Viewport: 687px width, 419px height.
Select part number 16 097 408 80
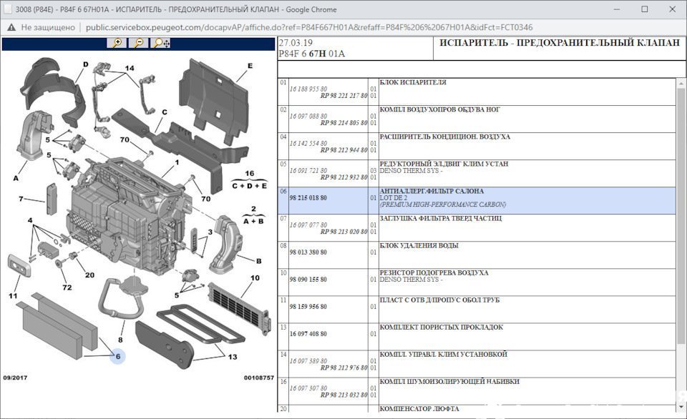coord(308,334)
